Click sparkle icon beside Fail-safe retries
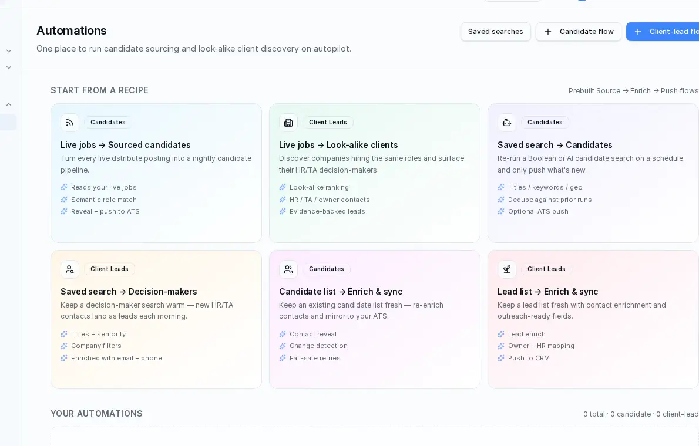699x446 pixels. (282, 358)
